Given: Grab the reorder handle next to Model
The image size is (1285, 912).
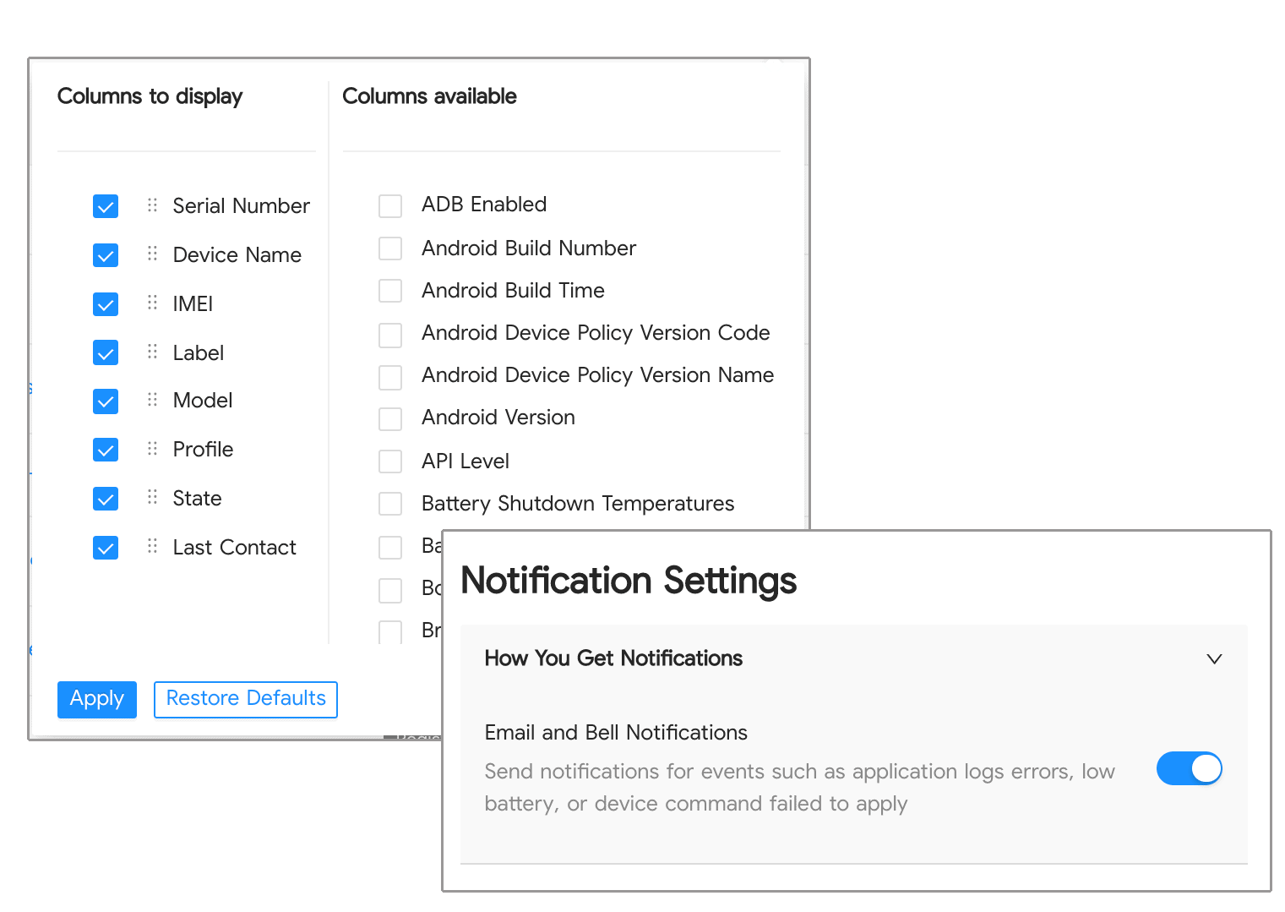Looking at the screenshot, I should pos(152,401).
